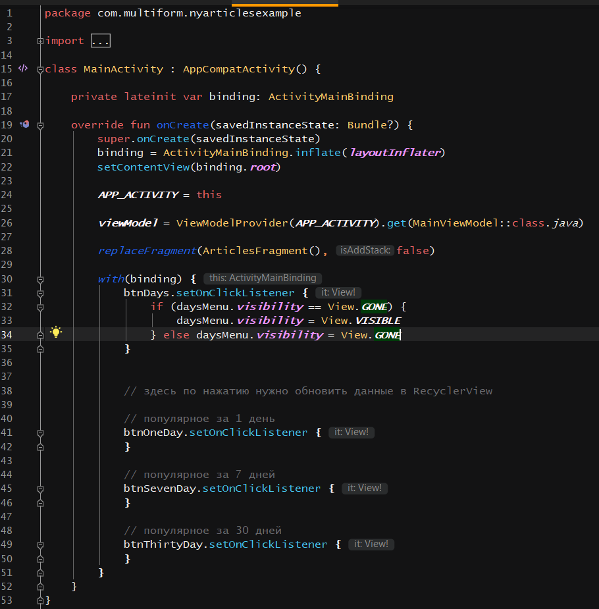Image resolution: width=599 pixels, height=609 pixels.
Task: Click the 'this: ActivityMainBinding' inlay hint
Action: (x=263, y=278)
